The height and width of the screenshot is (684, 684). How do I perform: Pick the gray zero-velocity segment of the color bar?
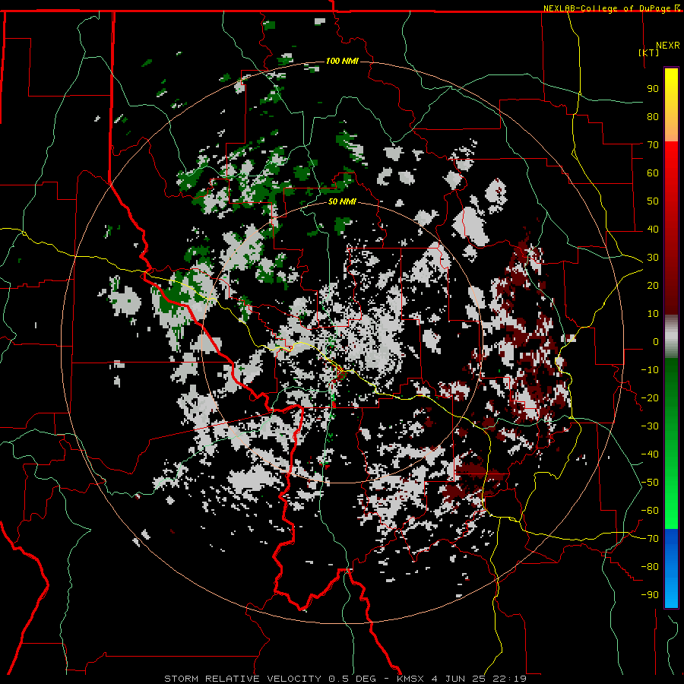click(x=671, y=336)
